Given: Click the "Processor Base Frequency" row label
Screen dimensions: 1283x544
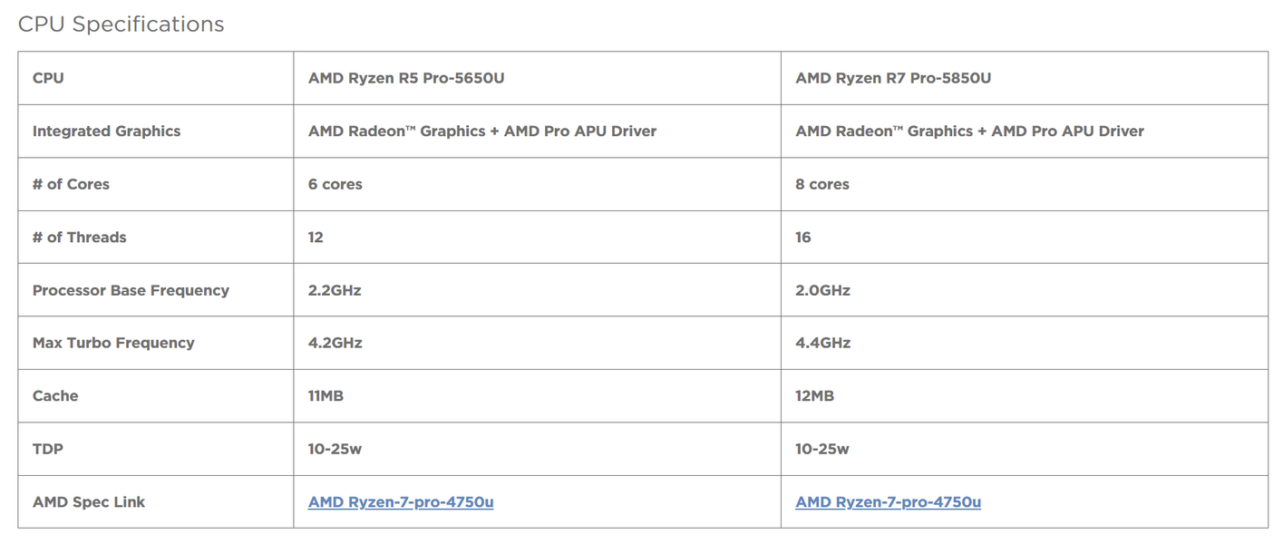Looking at the screenshot, I should [x=131, y=290].
